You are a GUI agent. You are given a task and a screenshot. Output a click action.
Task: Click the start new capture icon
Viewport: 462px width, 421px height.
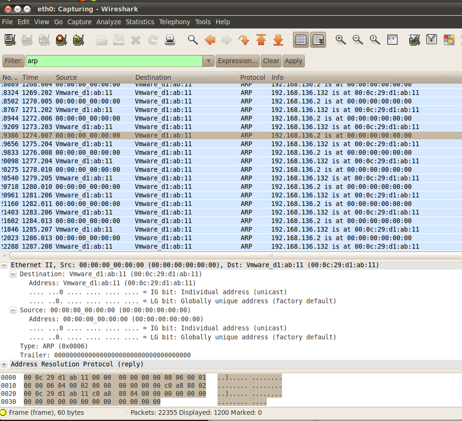point(45,40)
